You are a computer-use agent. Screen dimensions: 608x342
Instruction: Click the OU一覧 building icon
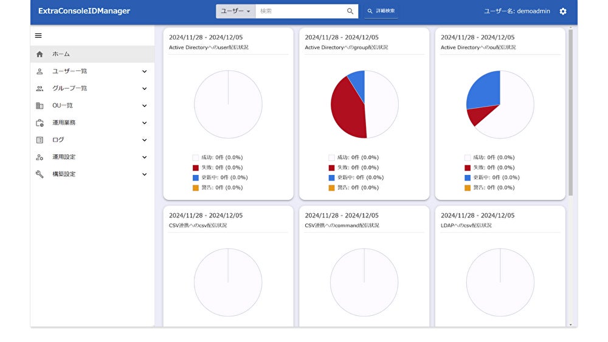40,105
